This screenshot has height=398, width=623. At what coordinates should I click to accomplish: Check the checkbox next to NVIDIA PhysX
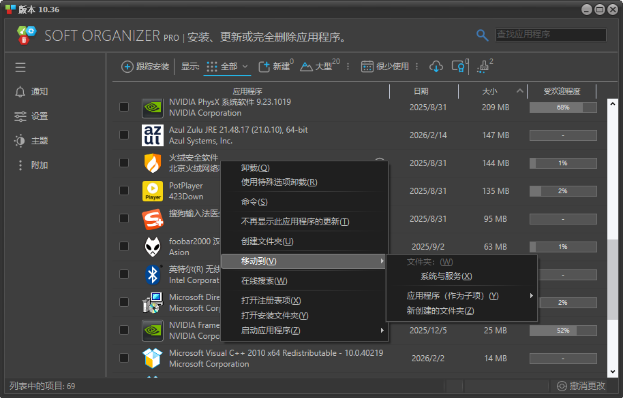123,107
